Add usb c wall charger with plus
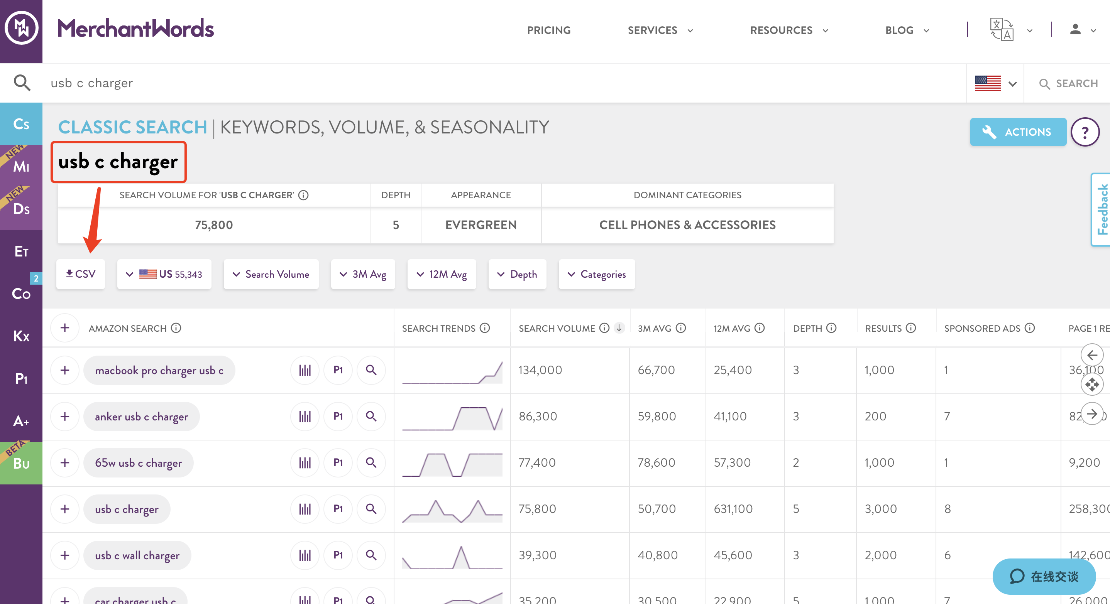This screenshot has width=1110, height=604. pos(64,555)
